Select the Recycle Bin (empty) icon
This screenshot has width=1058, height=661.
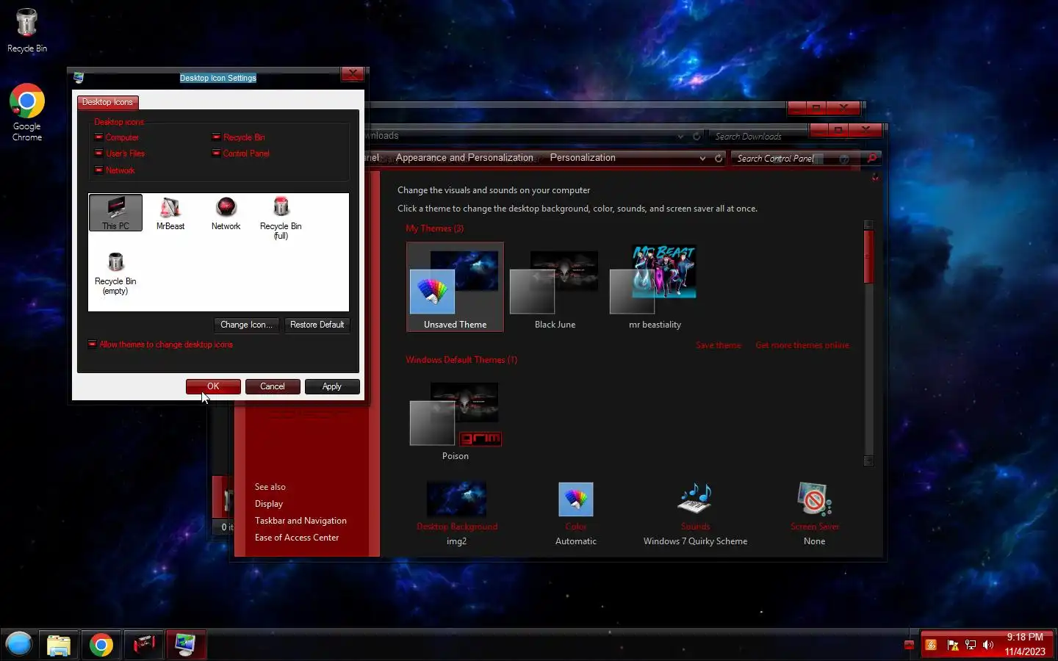[115, 272]
